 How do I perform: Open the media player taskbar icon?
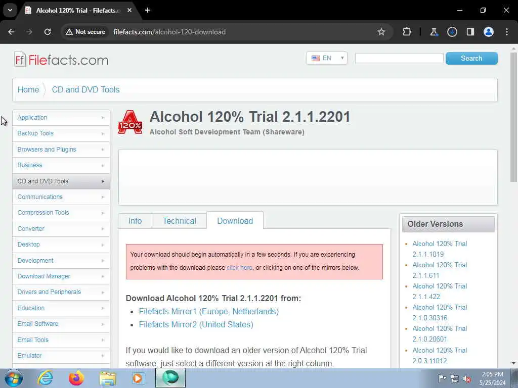pyautogui.click(x=139, y=378)
